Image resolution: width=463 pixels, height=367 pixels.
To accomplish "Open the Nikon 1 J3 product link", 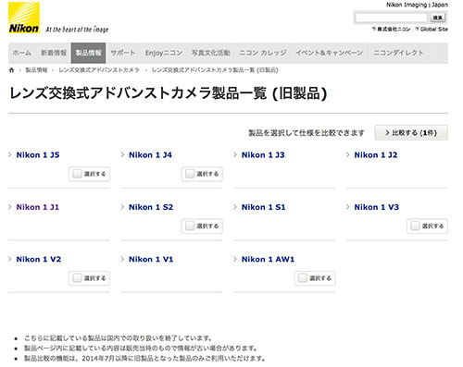I will [x=263, y=155].
